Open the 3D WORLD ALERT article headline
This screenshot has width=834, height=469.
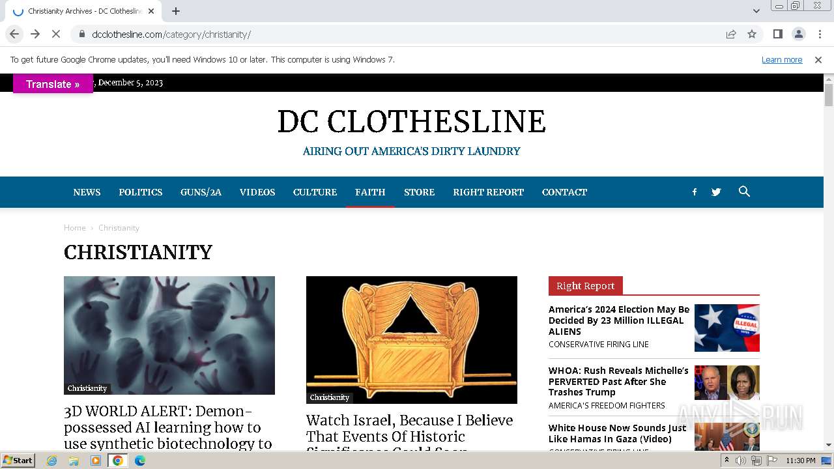168,427
